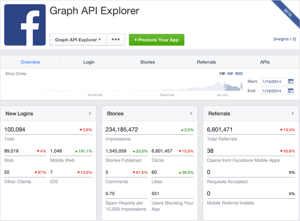This screenshot has width=300, height=221.
Task: Click Opens from Facebook Mobile Apps label
Action: (243, 160)
